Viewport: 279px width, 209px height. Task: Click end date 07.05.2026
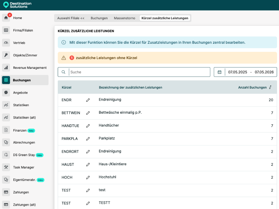point(264,72)
